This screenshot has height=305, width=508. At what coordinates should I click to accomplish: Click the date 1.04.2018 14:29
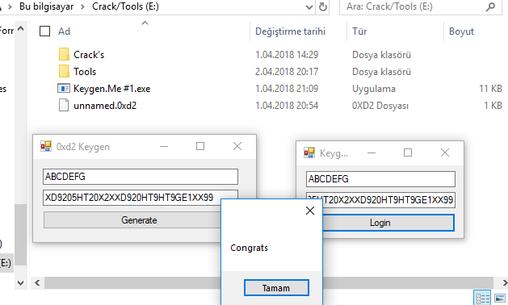[287, 55]
